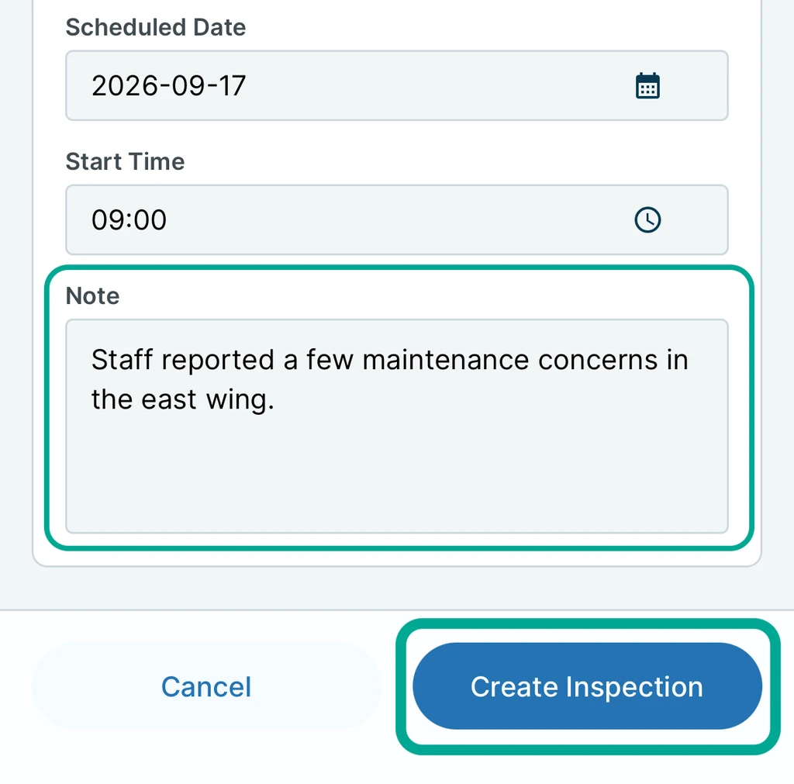Place cursor on the word "maintenance" in note
The width and height of the screenshot is (794, 784).
point(446,361)
